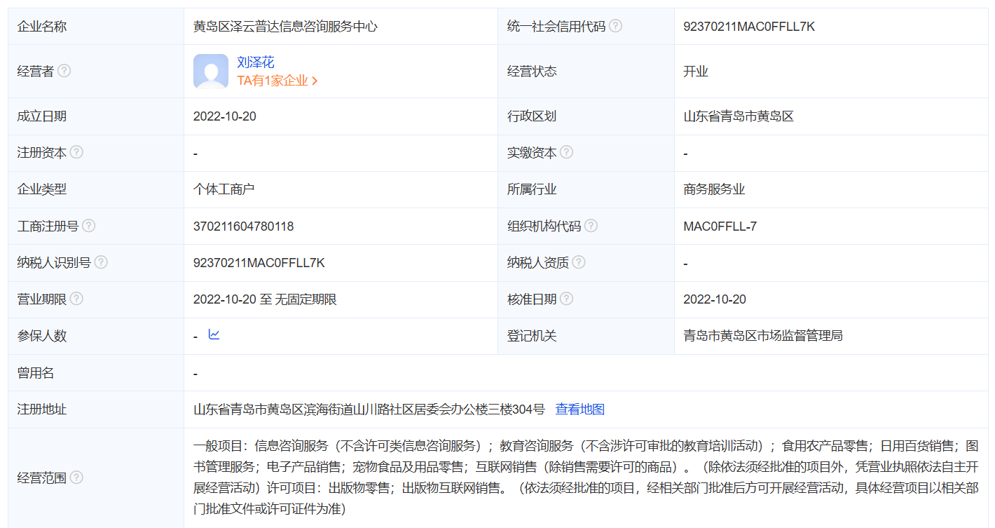Screen dimensions: 995x528
Task: Click the credit code 92370211MAC0FFLL7K value
Action: point(749,27)
